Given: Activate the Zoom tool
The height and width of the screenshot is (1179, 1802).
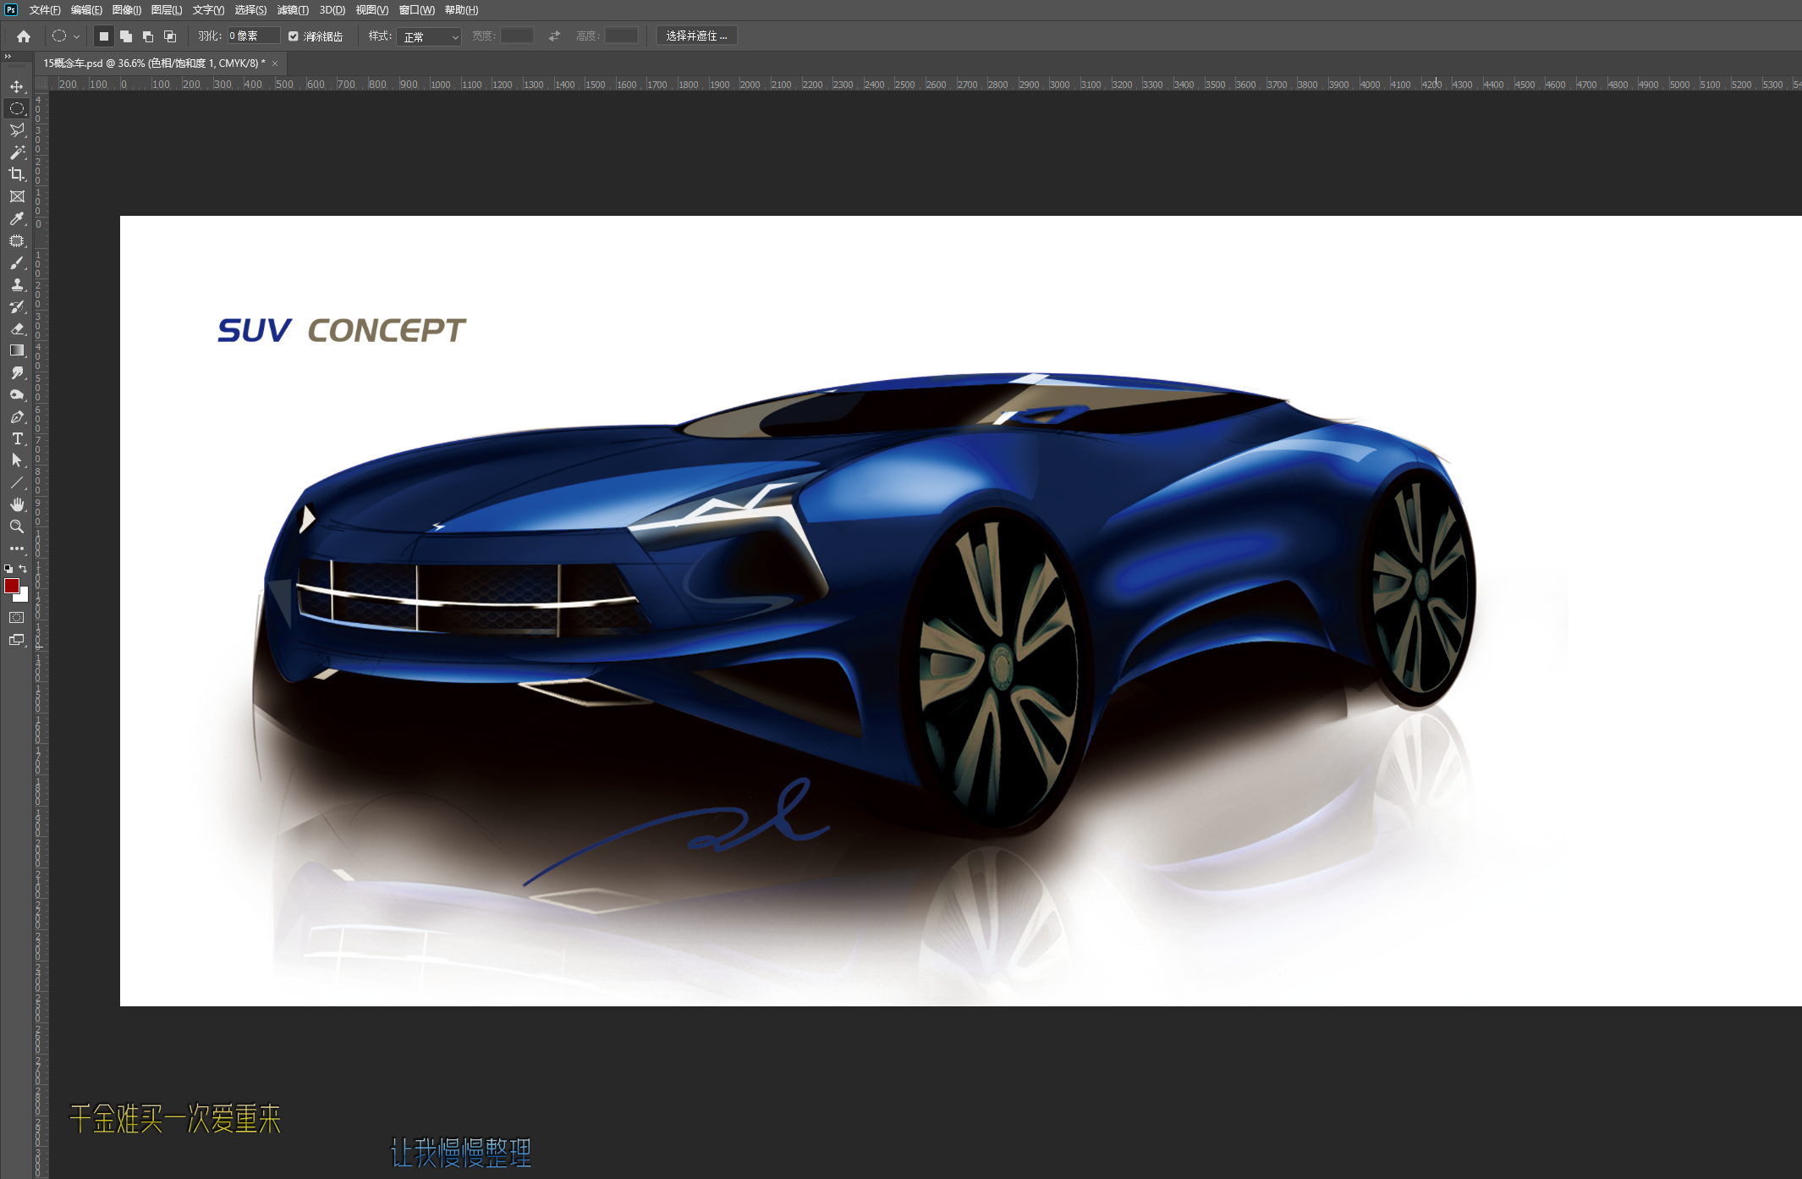Looking at the screenshot, I should tap(17, 526).
